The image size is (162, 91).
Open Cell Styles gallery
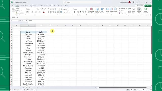click(x=102, y=11)
